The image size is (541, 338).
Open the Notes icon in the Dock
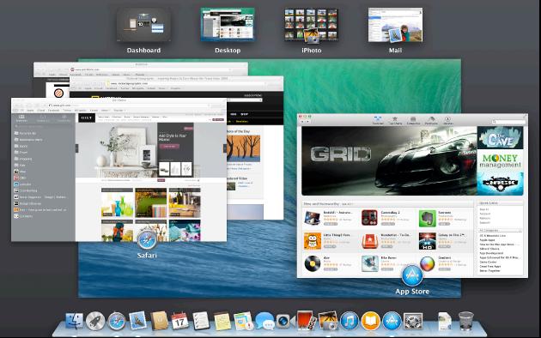click(x=222, y=321)
